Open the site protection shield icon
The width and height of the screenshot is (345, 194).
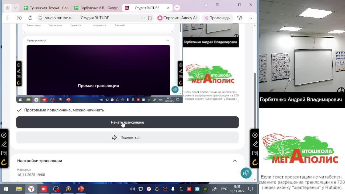coord(40,18)
